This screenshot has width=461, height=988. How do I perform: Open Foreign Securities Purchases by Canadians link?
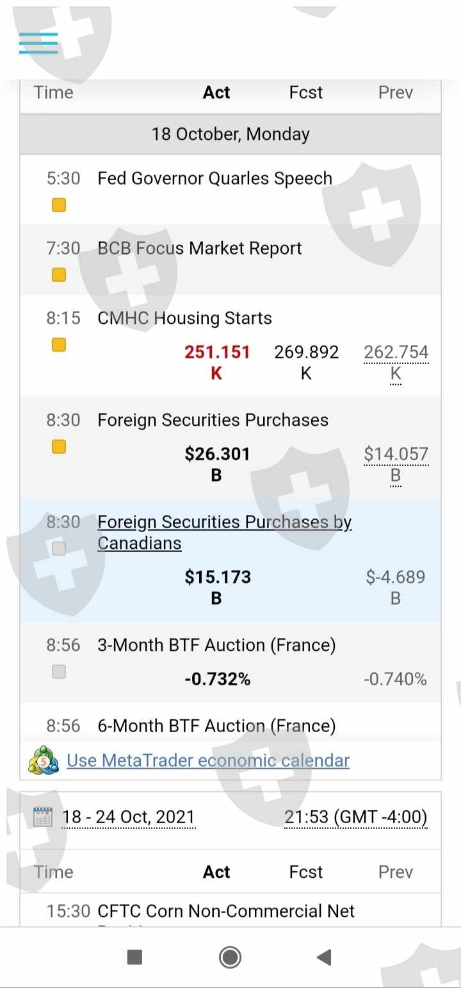(224, 532)
